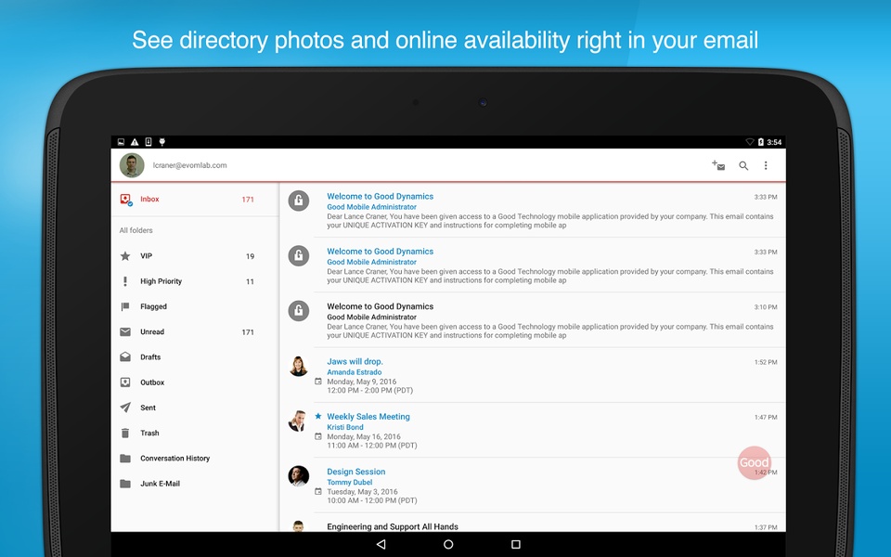Open the High Priority folder
Screen dimensions: 891x557
pyautogui.click(x=195, y=281)
